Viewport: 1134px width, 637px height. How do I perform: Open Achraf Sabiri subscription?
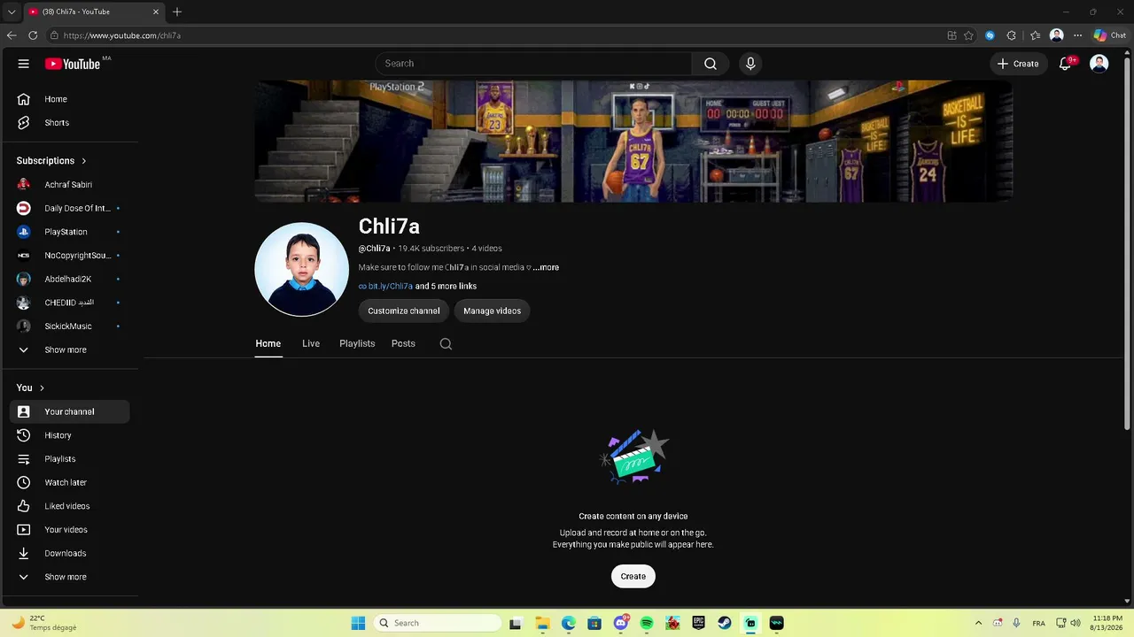click(x=69, y=185)
